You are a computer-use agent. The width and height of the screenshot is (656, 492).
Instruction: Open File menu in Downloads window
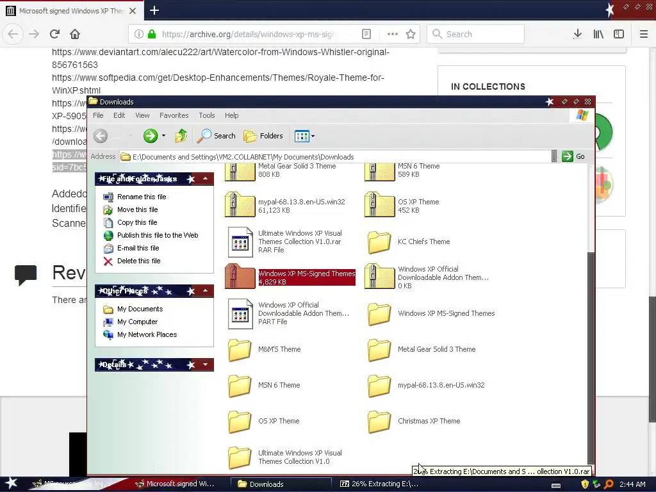[x=98, y=115]
